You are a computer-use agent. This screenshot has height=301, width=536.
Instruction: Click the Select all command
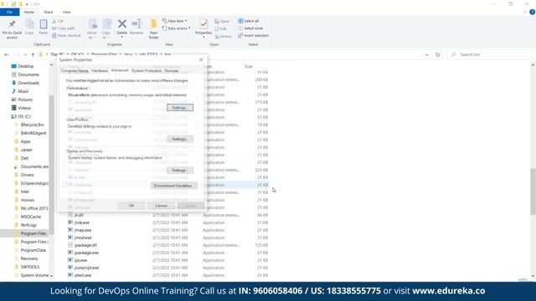pos(249,21)
